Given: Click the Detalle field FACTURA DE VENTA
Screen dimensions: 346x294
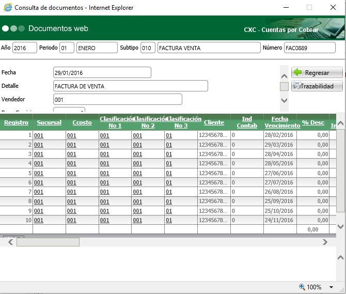Looking at the screenshot, I should click(x=131, y=86).
